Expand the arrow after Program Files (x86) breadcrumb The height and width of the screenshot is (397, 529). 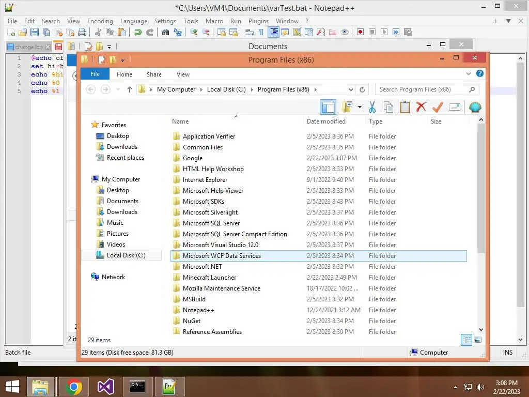(316, 89)
